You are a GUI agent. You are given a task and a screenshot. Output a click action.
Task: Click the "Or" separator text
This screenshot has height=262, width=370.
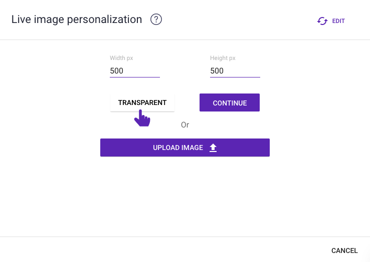(185, 125)
